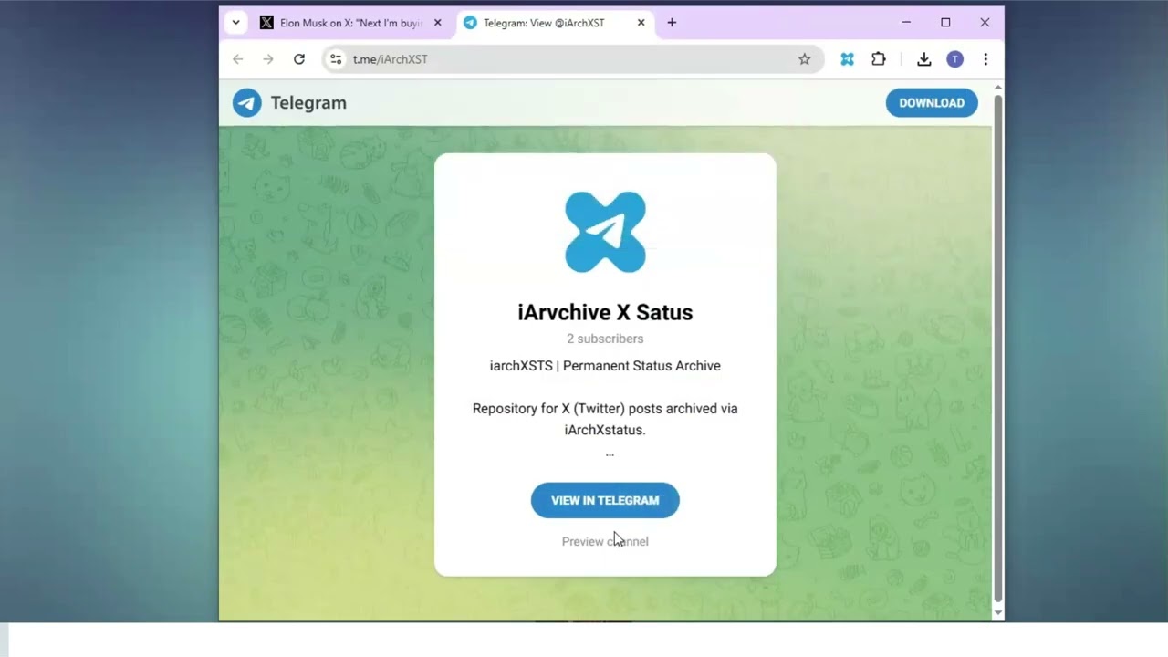
Task: Click the iArvchive X Satus channel avatar
Action: [x=605, y=232]
